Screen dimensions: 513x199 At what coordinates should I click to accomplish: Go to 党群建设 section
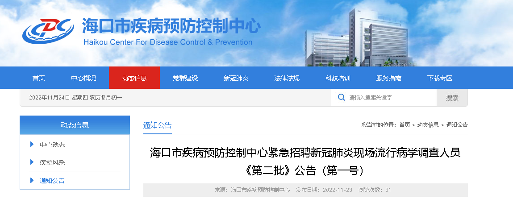tap(185, 78)
